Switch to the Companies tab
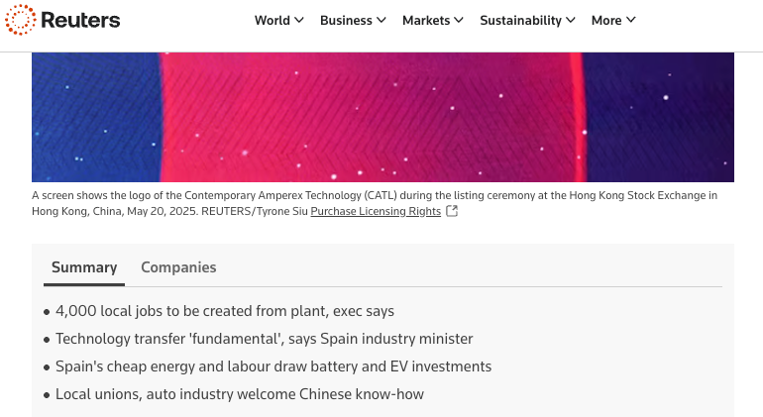This screenshot has height=417, width=763. [x=178, y=267]
